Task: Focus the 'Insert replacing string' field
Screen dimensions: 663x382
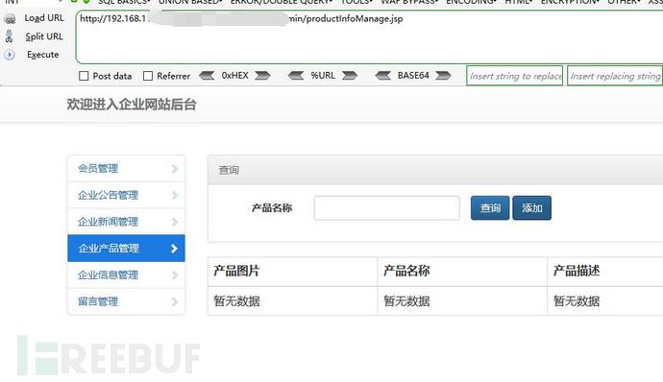Action: tap(615, 76)
